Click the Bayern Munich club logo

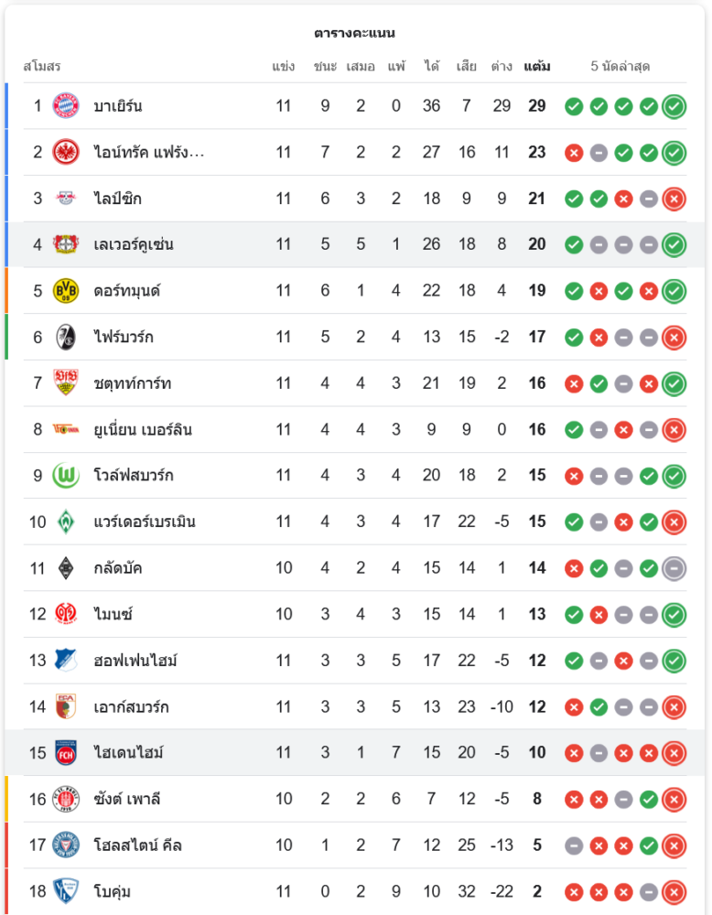[x=66, y=106]
